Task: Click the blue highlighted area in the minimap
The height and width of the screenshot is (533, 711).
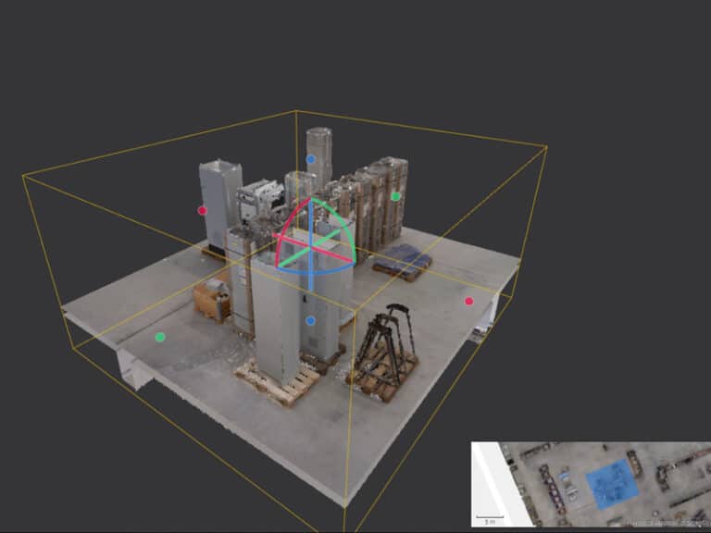Action: [611, 484]
